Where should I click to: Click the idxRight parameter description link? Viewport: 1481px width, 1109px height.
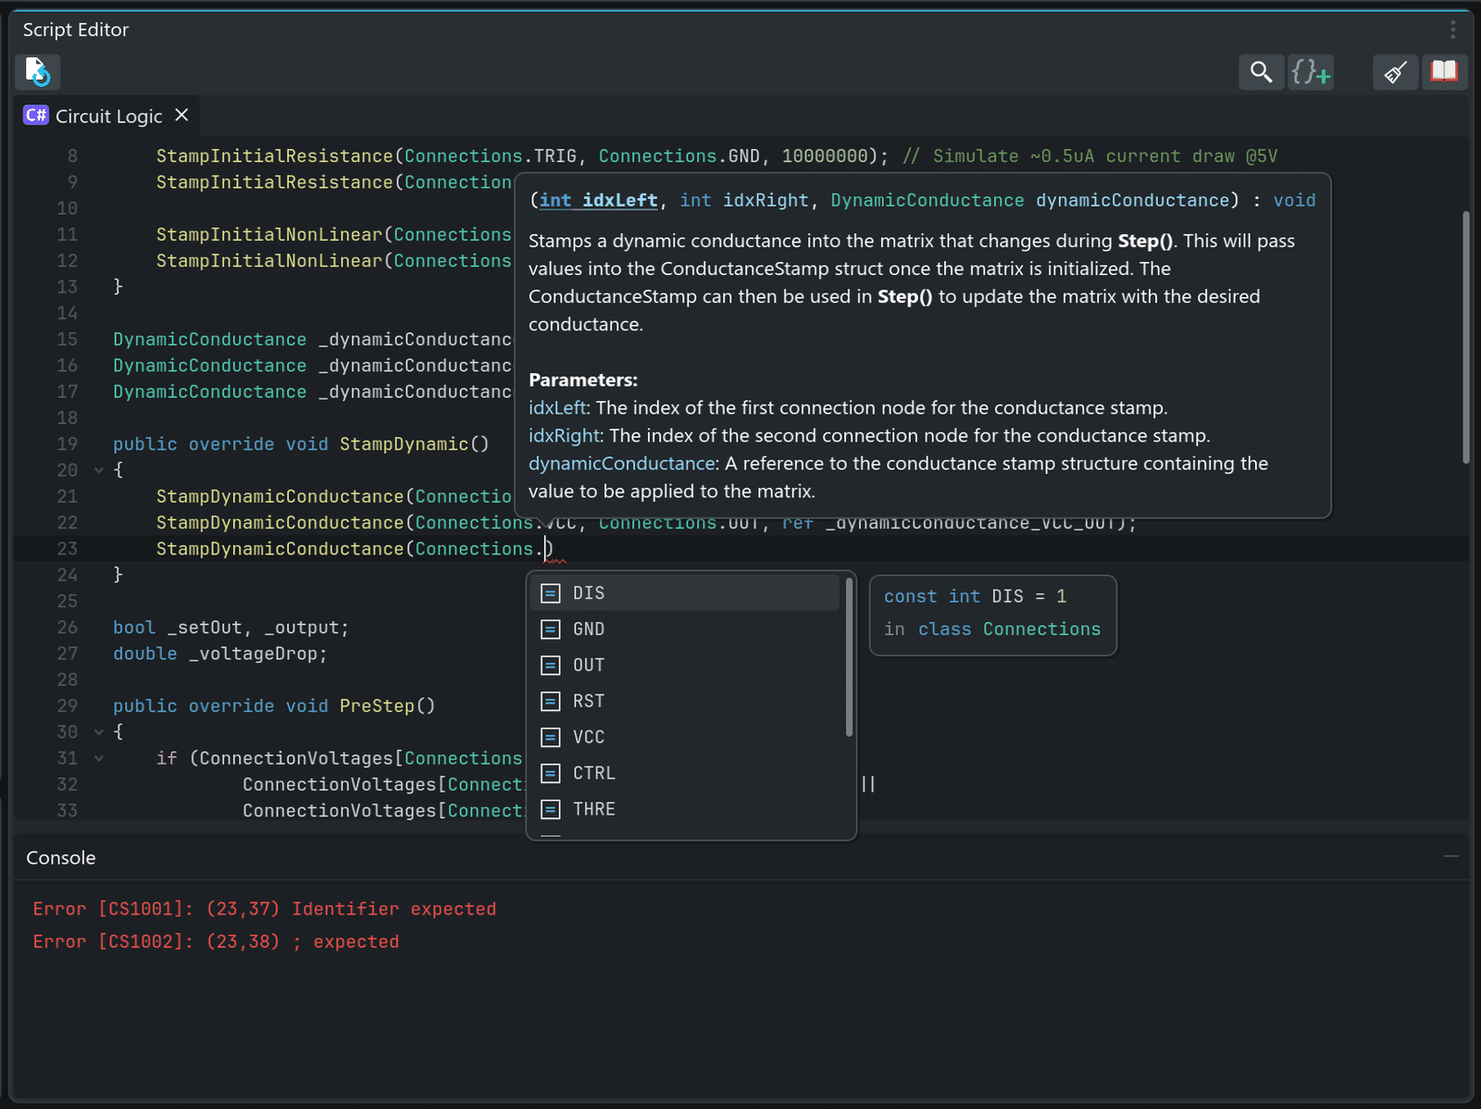(565, 435)
